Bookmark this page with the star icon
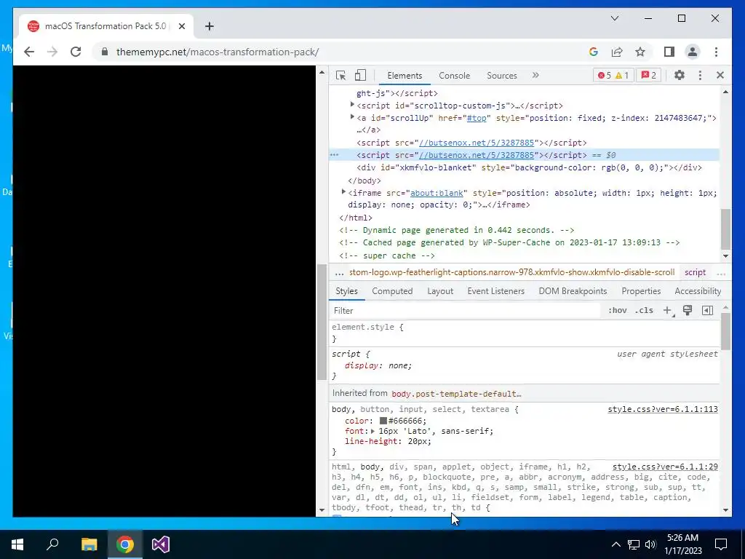 640,52
